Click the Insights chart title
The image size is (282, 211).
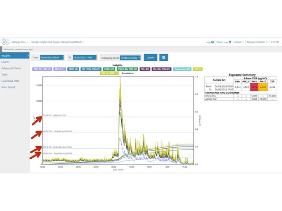tap(118, 65)
